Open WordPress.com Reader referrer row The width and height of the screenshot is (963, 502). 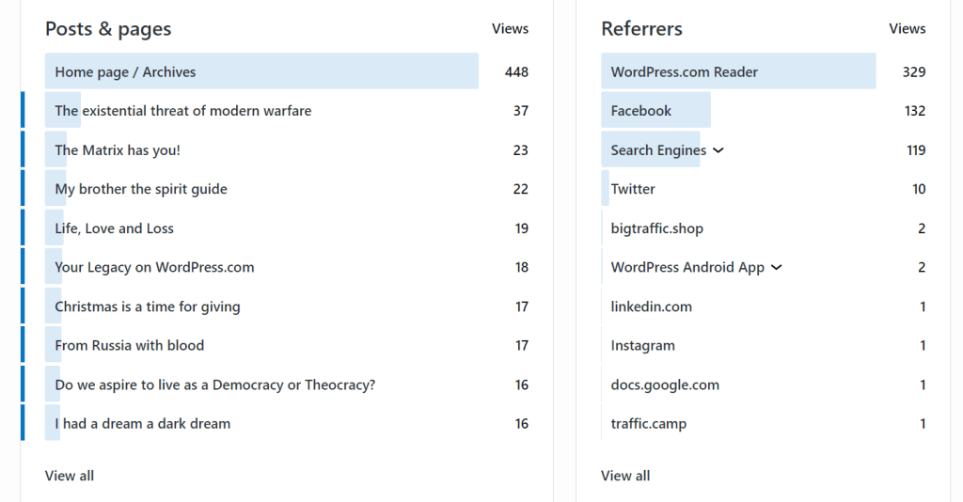[x=684, y=72]
